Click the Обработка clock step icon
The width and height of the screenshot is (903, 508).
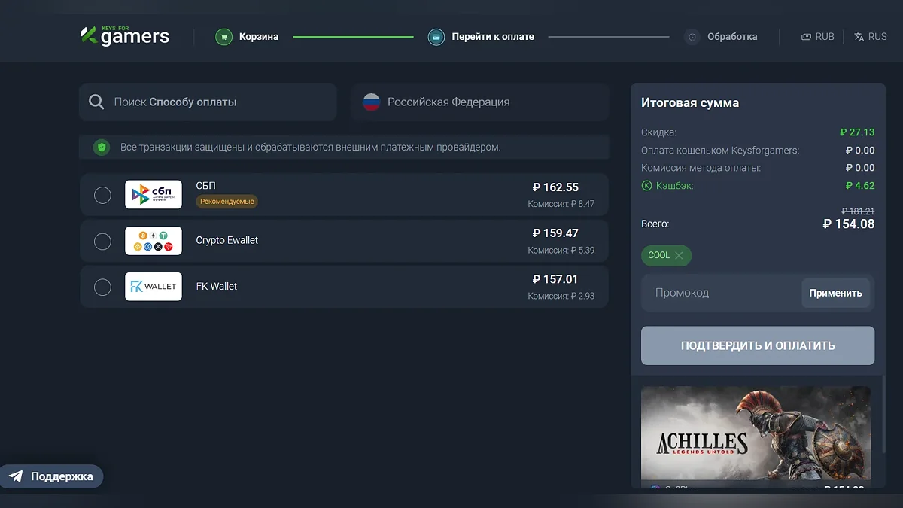pos(692,37)
